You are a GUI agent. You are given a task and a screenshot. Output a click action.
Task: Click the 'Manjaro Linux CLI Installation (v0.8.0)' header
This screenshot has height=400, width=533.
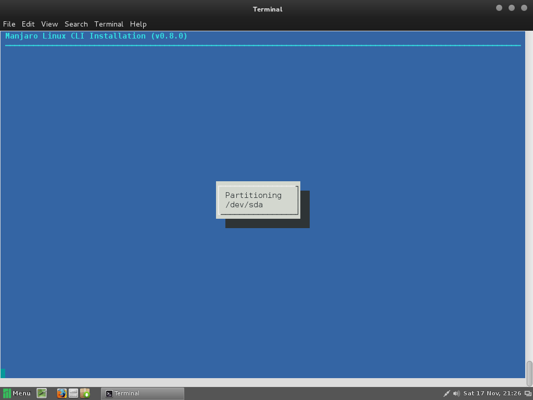click(x=96, y=36)
